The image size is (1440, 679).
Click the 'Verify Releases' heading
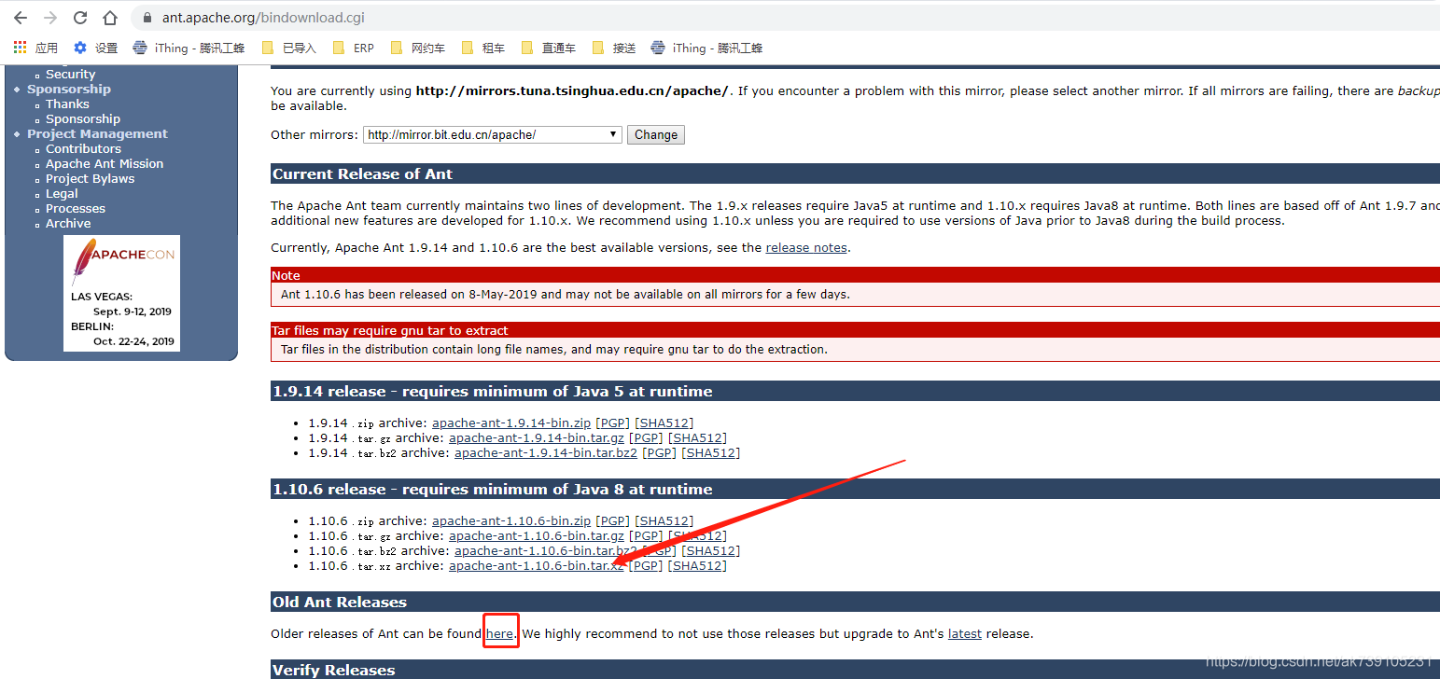click(x=334, y=671)
